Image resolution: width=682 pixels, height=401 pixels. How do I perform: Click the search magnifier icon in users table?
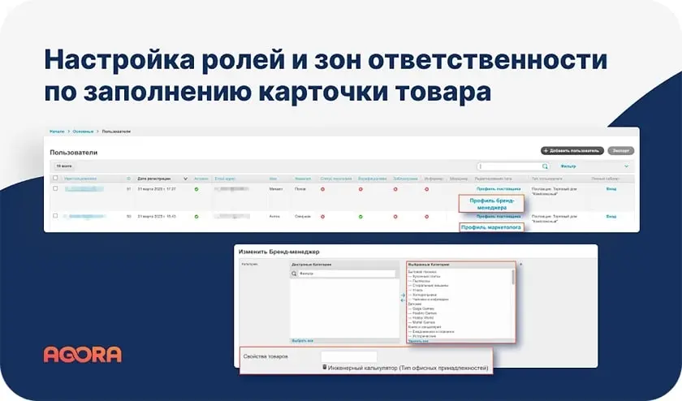pos(545,166)
